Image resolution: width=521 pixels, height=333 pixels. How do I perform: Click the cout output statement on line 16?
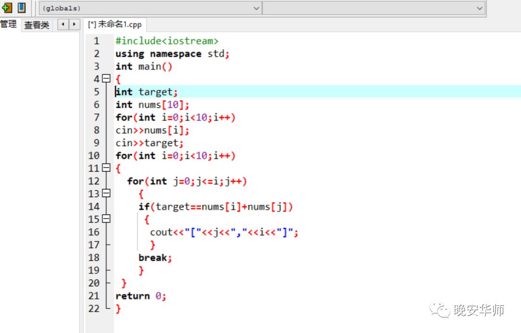[x=224, y=232]
